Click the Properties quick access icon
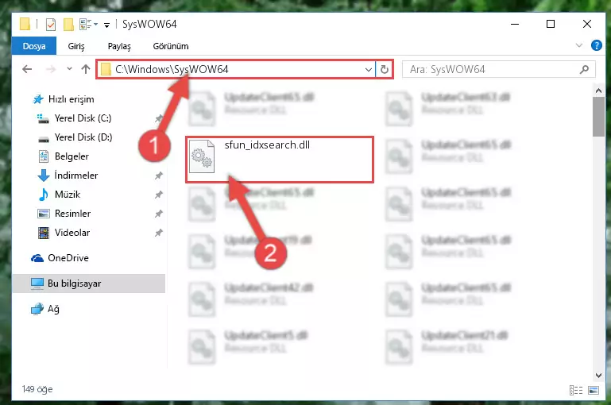Viewport: 611px width, 405px height. tap(51, 24)
